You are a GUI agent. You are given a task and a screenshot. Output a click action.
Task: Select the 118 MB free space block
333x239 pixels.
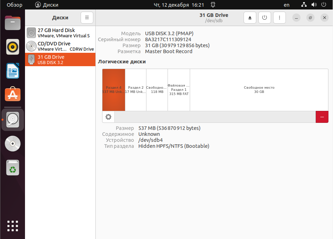tap(157, 90)
